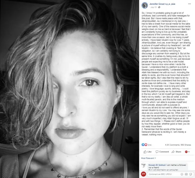The height and width of the screenshot is (178, 195).
Task: View the 4.3K Comments link
Action: (x=172, y=145)
